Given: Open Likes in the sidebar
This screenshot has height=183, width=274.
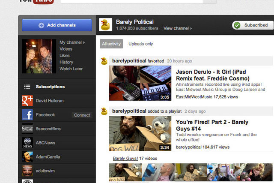Looking at the screenshot, I should (65, 56).
